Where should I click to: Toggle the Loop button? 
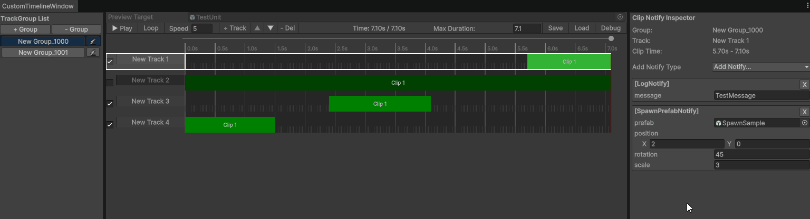click(151, 28)
